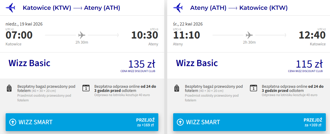This screenshot has width=330, height=134.
Task: Click the calendar check-in icon in the right card
Action: click(x=253, y=88)
